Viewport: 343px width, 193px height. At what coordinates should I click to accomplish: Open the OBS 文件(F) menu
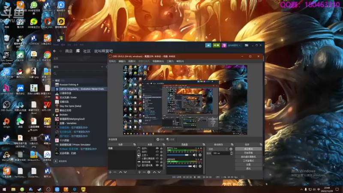pyautogui.click(x=112, y=61)
